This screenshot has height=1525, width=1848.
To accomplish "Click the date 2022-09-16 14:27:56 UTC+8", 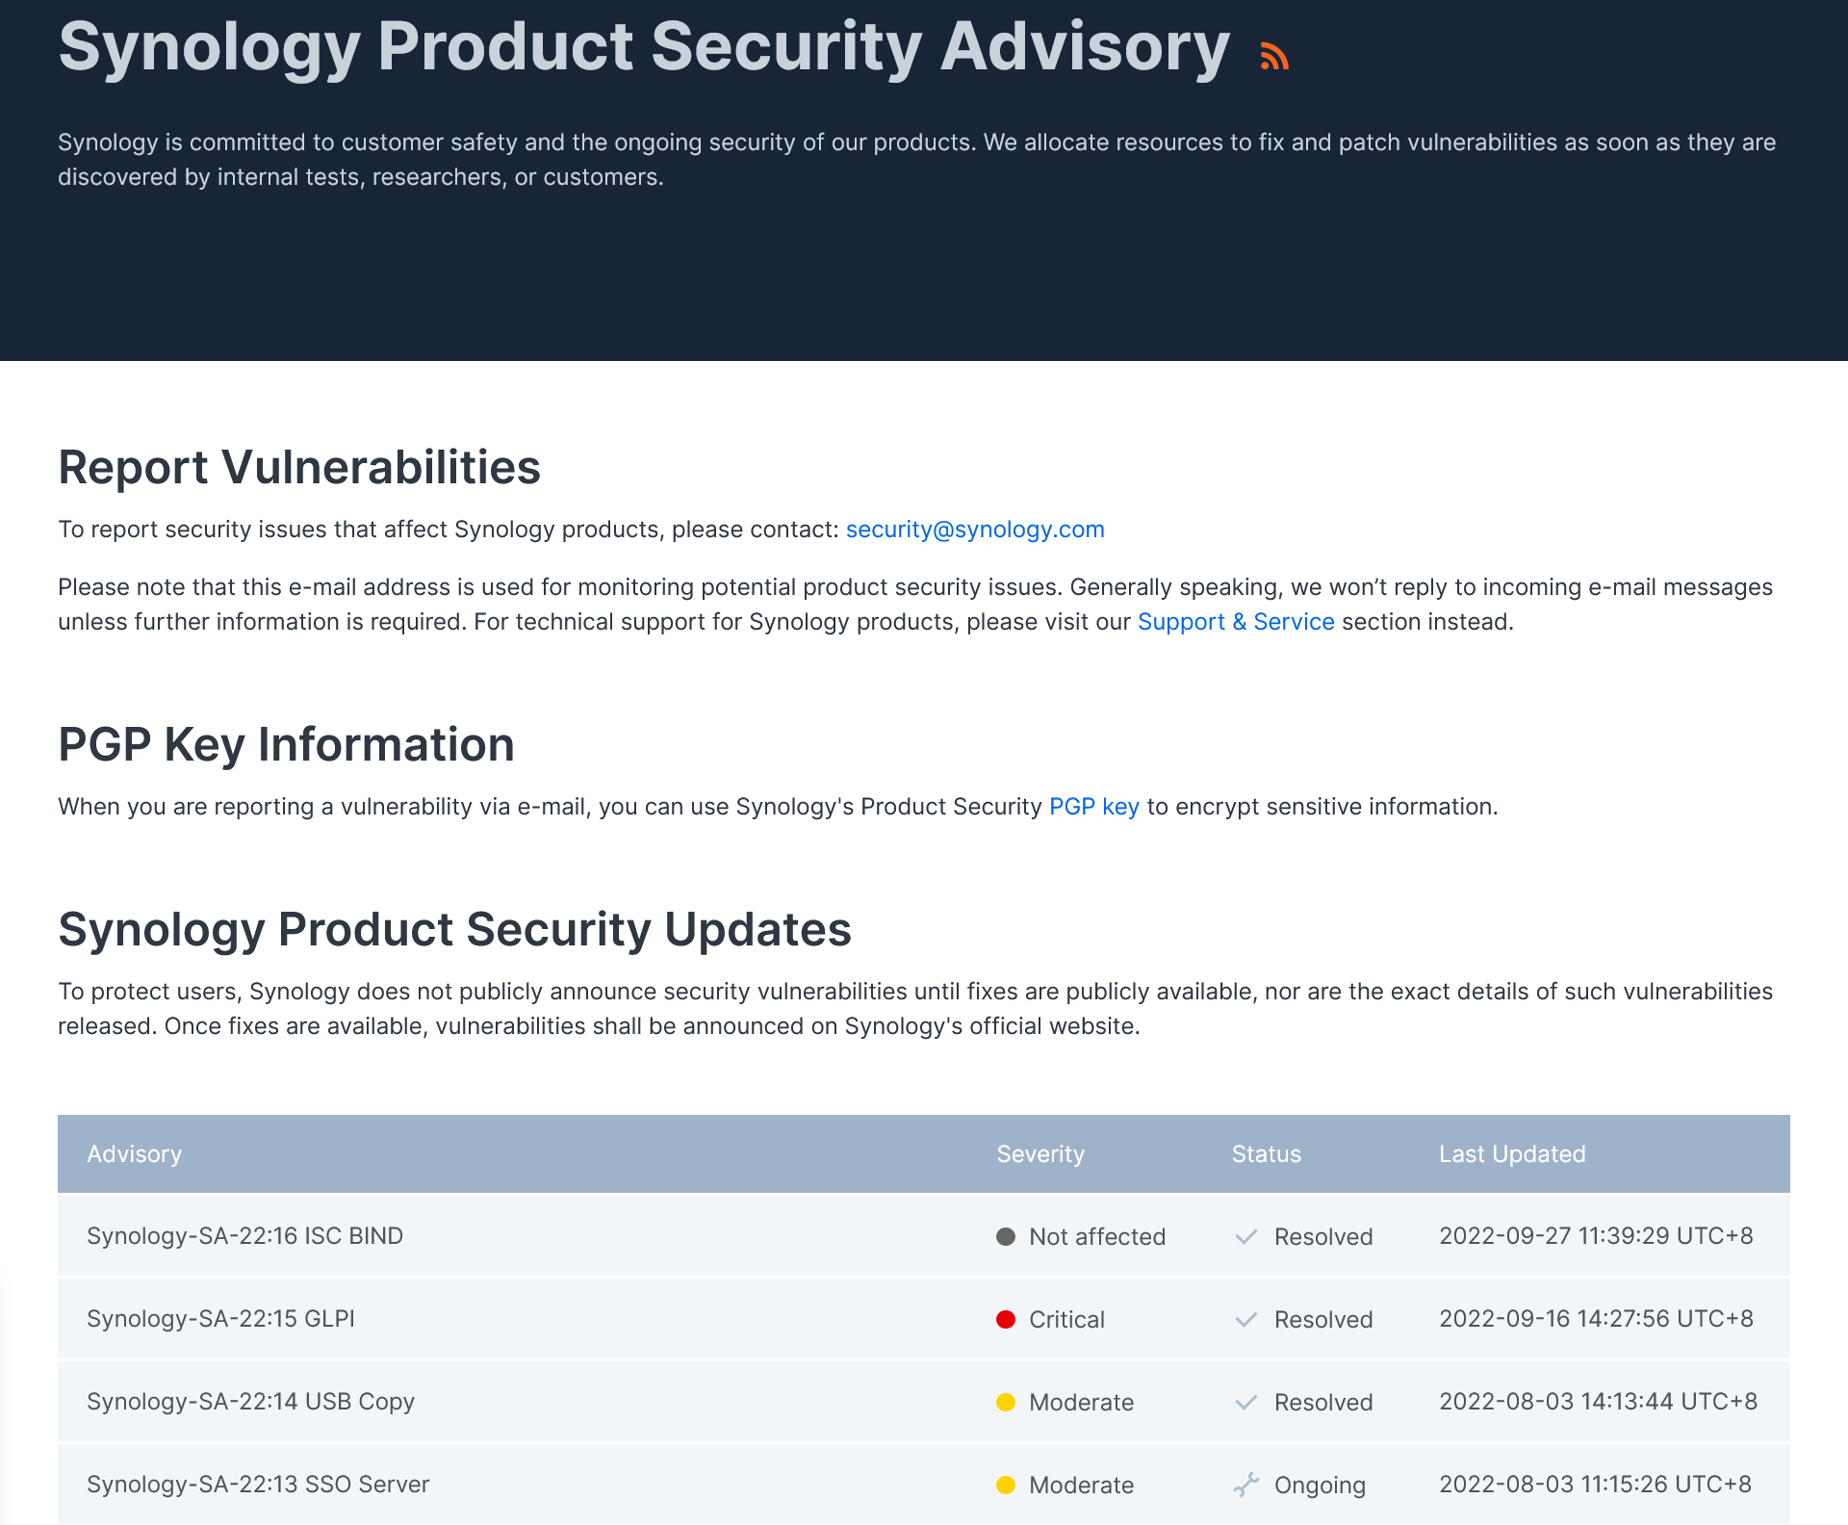I will (x=1596, y=1319).
